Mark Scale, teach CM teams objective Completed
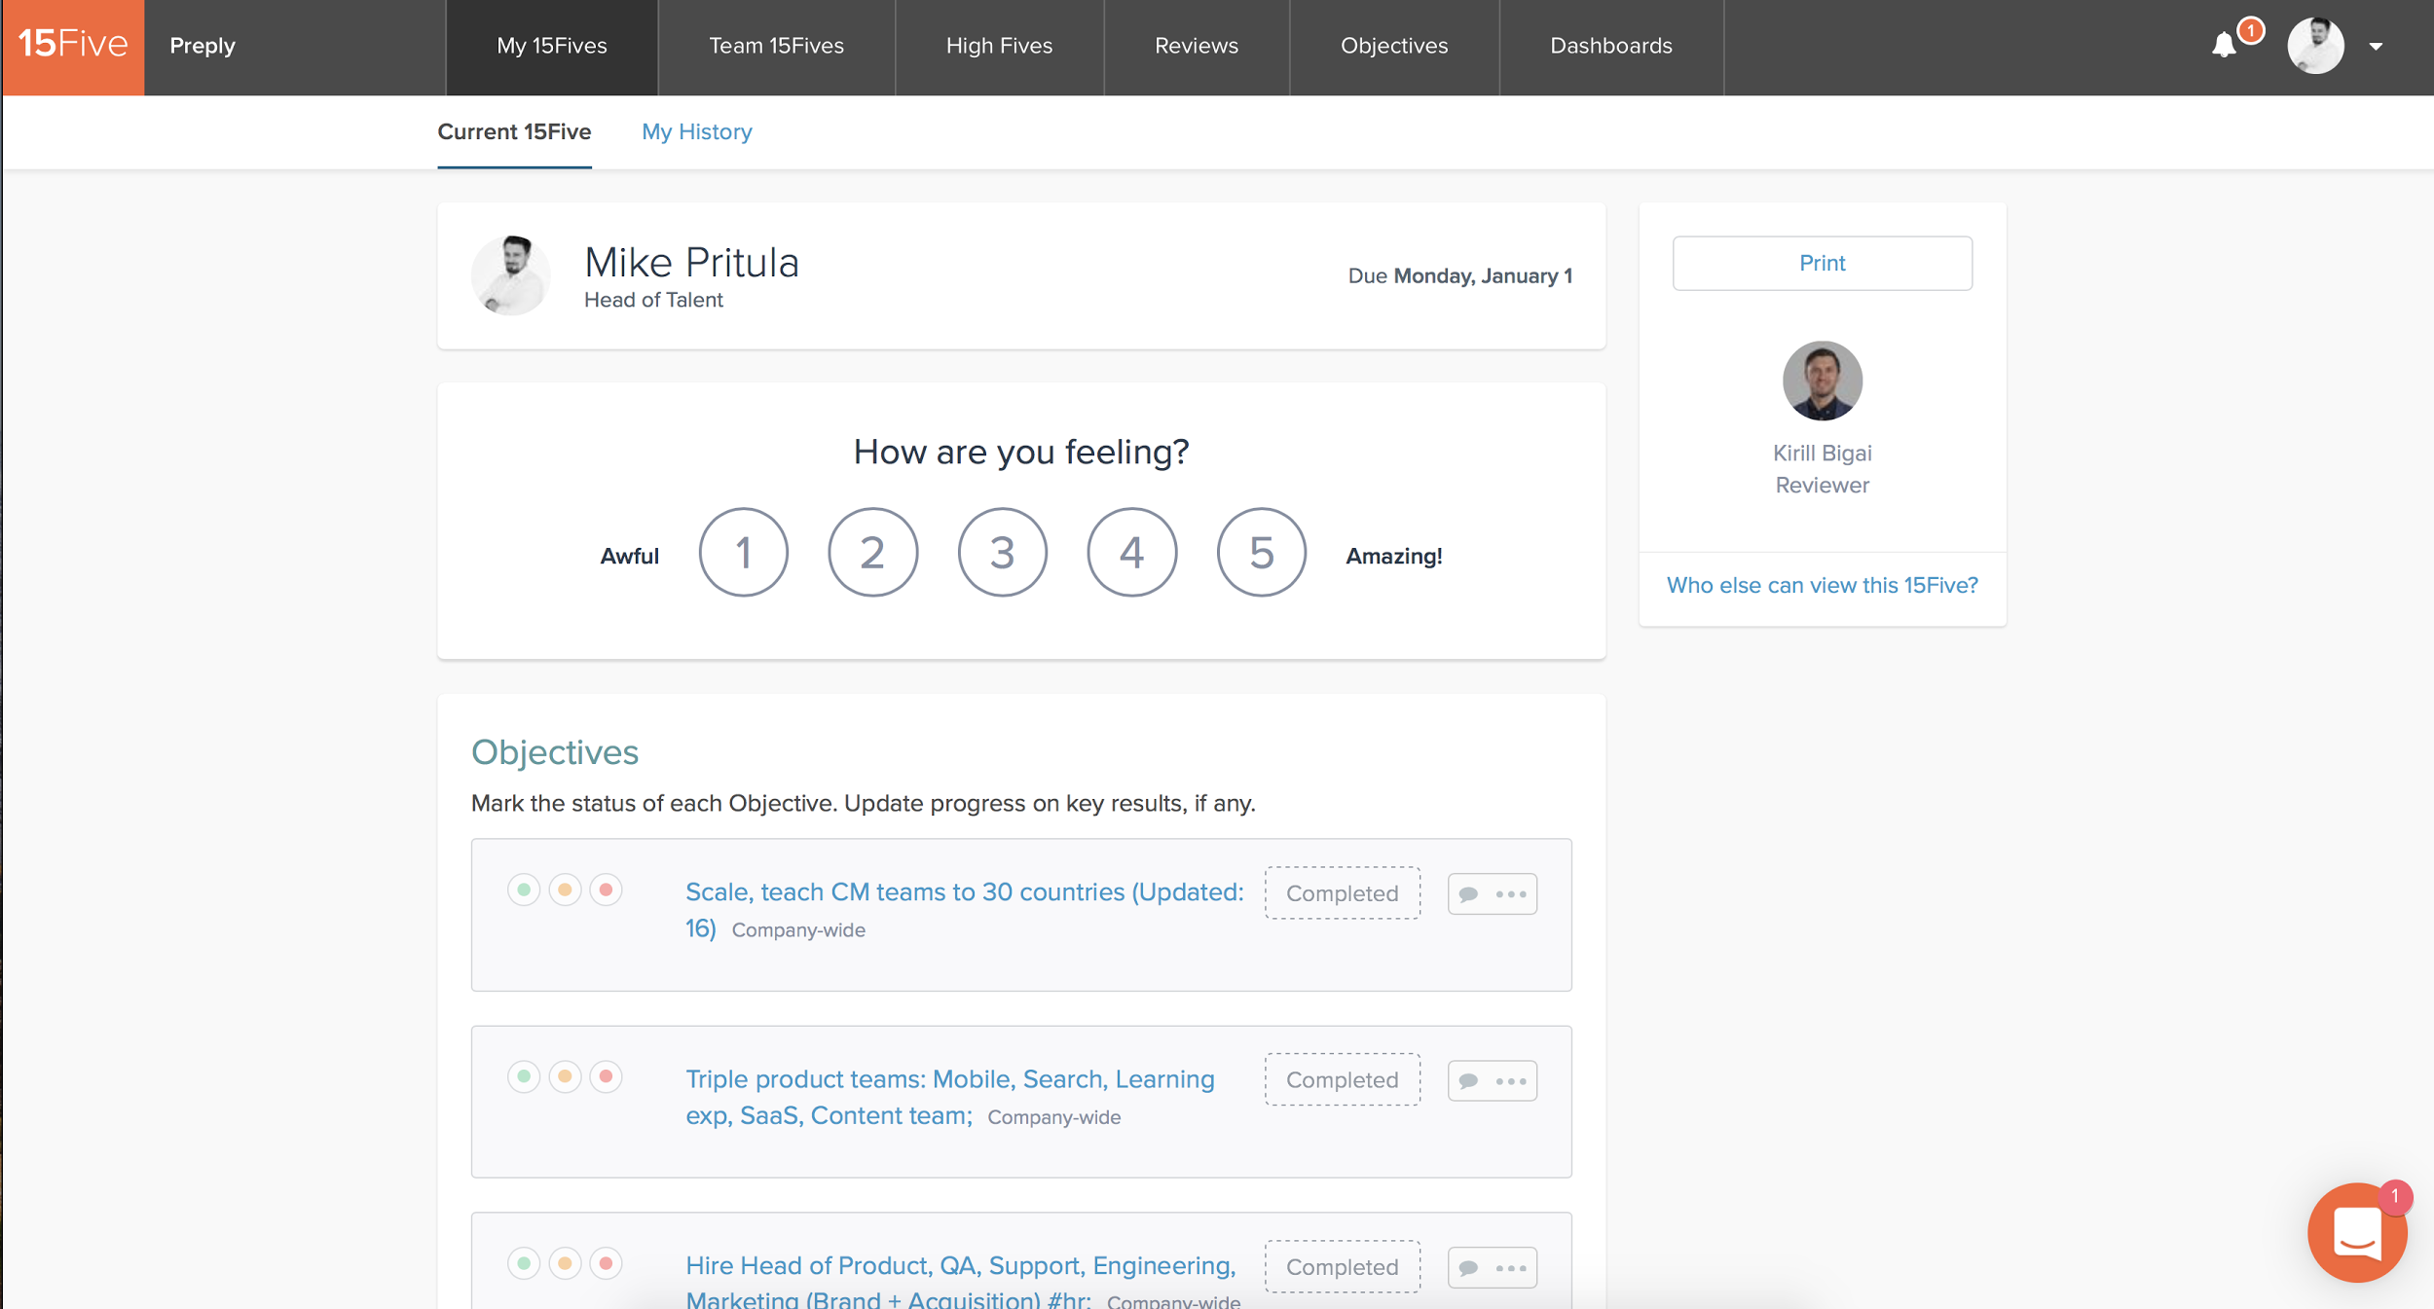This screenshot has width=2434, height=1309. 1342,892
